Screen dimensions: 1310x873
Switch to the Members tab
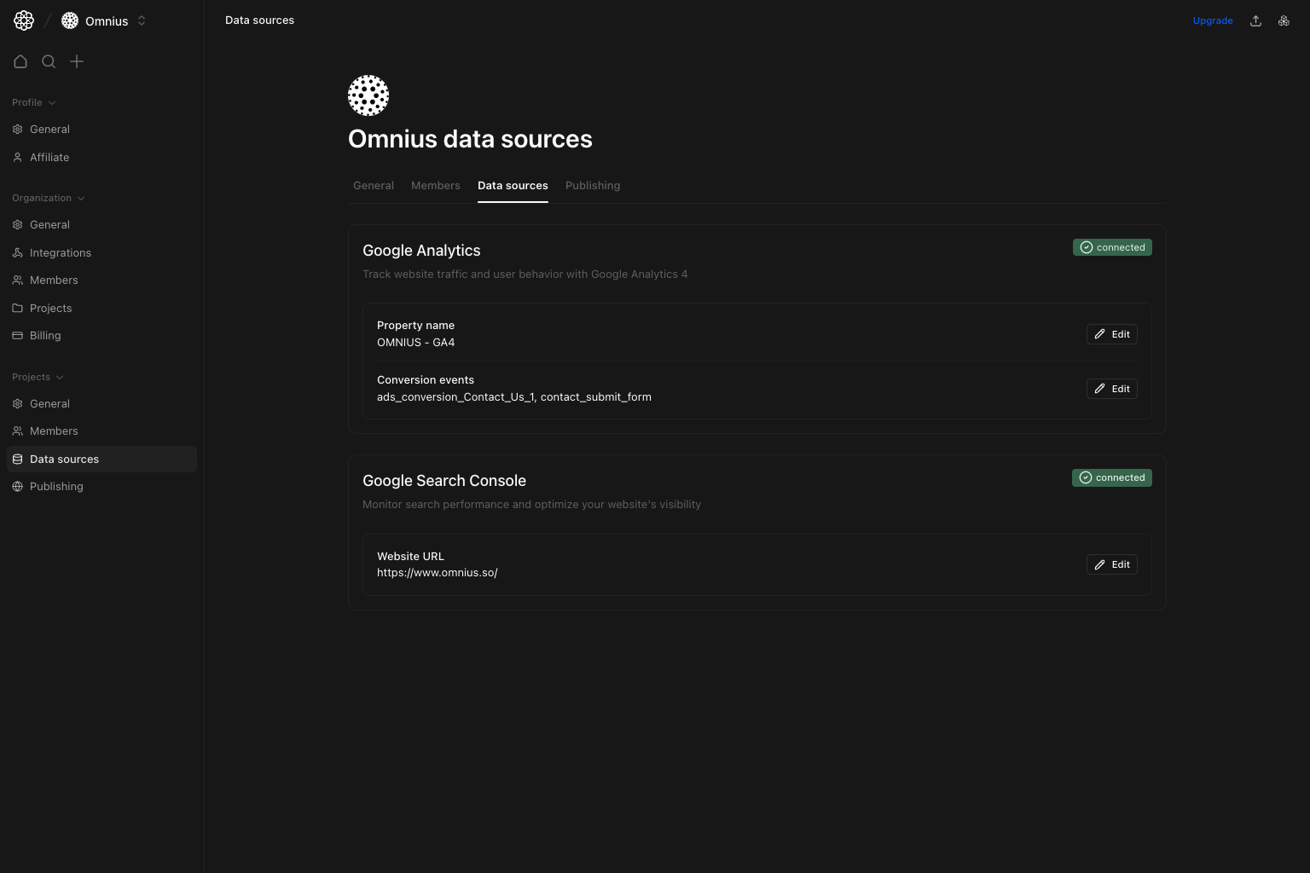tap(435, 185)
